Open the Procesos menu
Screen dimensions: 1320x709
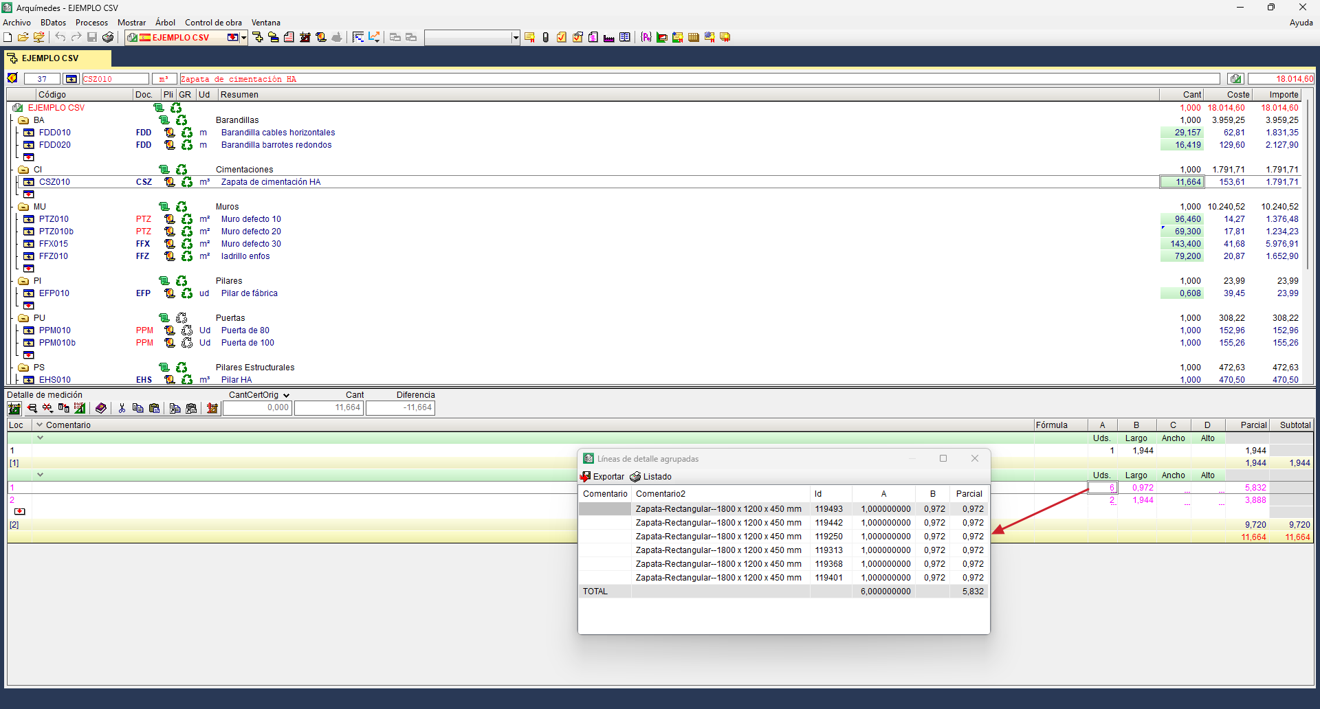click(x=91, y=23)
